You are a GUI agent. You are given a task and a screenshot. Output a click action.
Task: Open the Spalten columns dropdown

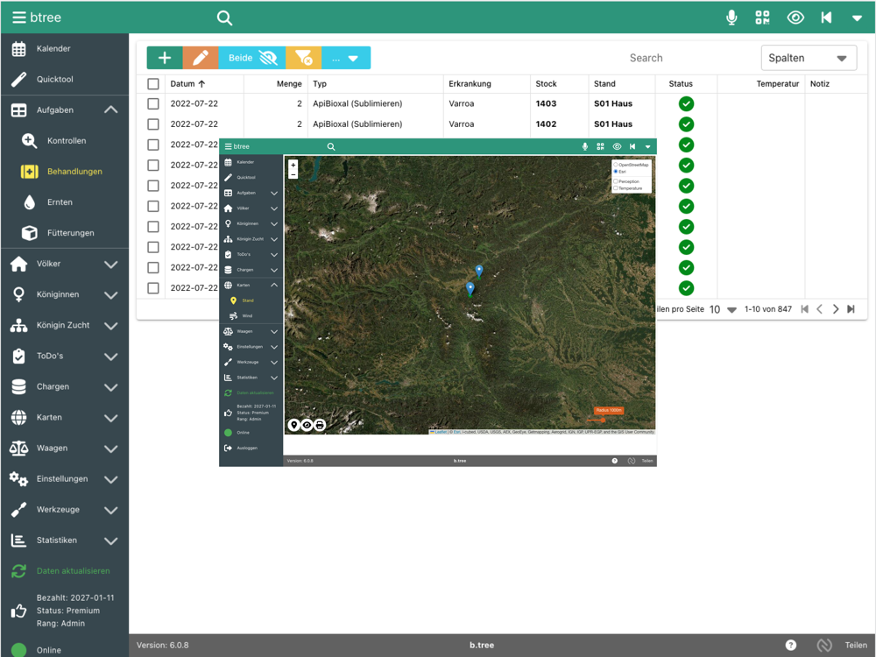(x=808, y=58)
